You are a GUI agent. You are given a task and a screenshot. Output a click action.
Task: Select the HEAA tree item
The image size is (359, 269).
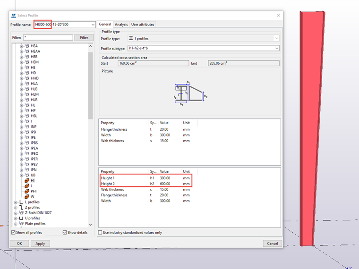tap(35, 51)
